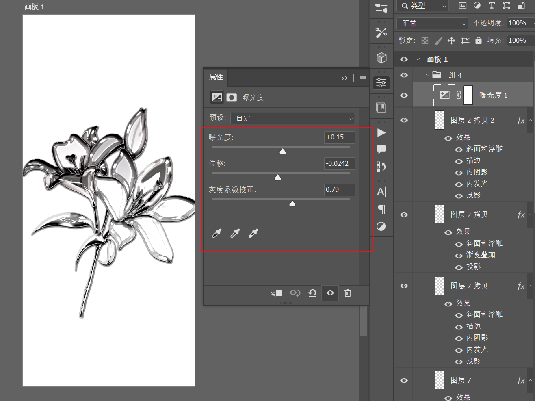
Task: Hide the 组 4 group
Action: click(x=404, y=75)
